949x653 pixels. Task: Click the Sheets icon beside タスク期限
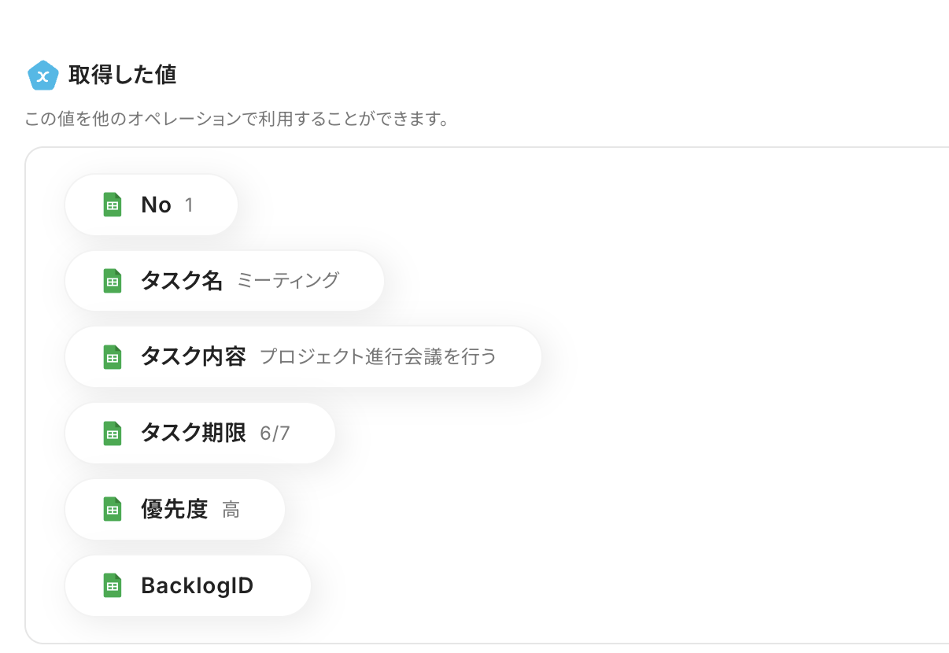pos(113,433)
